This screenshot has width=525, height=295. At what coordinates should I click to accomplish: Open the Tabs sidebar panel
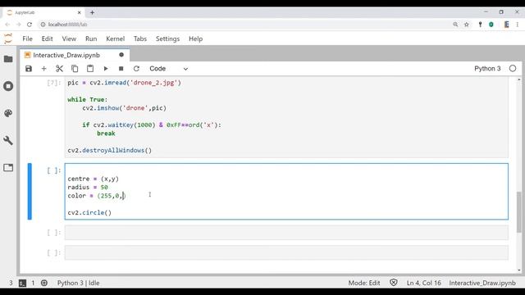[x=8, y=167]
